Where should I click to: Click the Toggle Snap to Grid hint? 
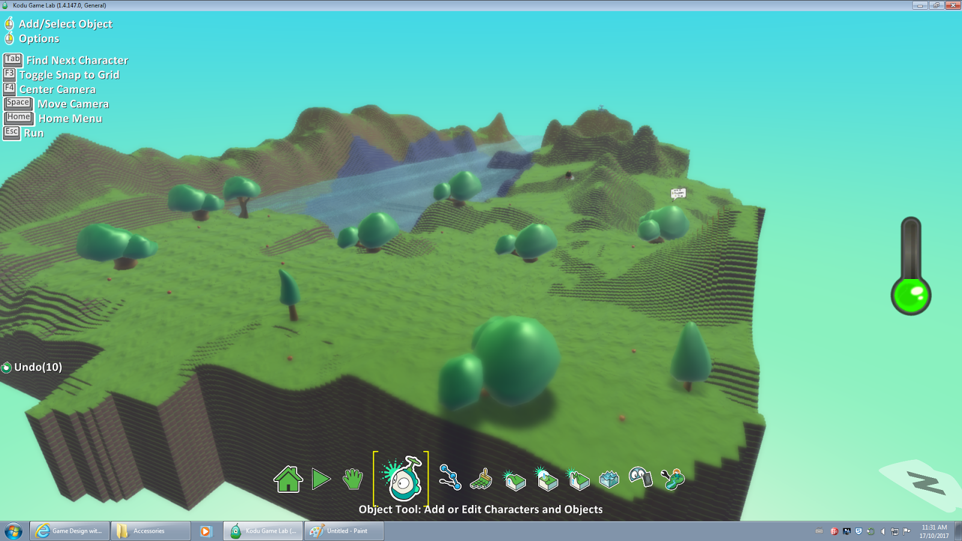[61, 75]
